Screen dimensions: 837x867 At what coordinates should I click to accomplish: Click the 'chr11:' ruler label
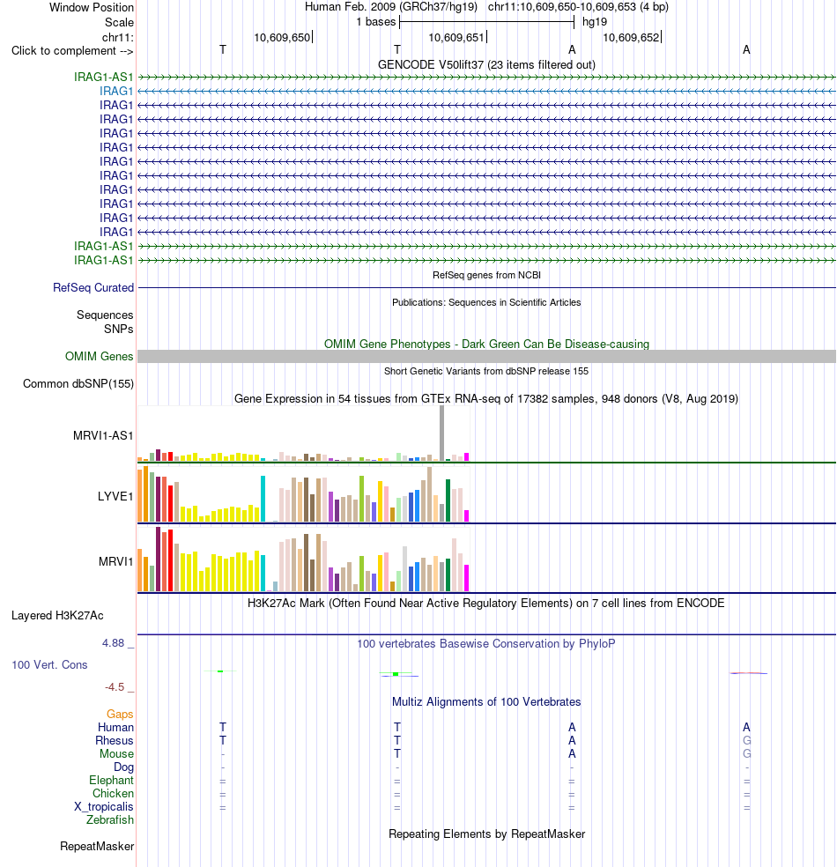click(x=118, y=38)
